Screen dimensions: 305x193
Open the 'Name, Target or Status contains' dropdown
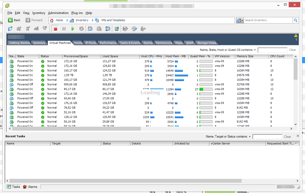click(x=250, y=137)
